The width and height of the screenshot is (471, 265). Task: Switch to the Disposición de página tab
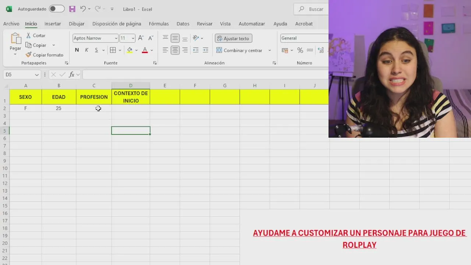[117, 24]
